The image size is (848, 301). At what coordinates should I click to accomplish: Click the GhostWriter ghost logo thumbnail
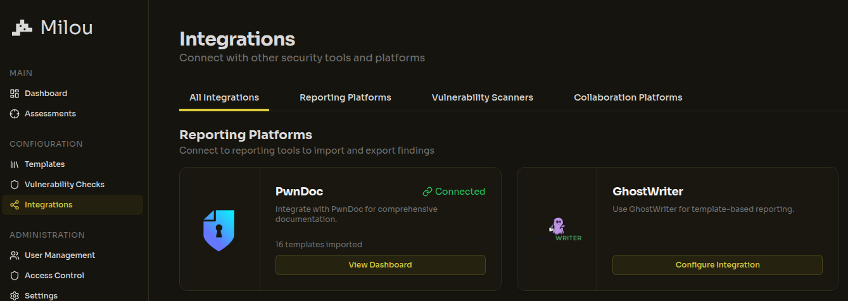(x=557, y=230)
